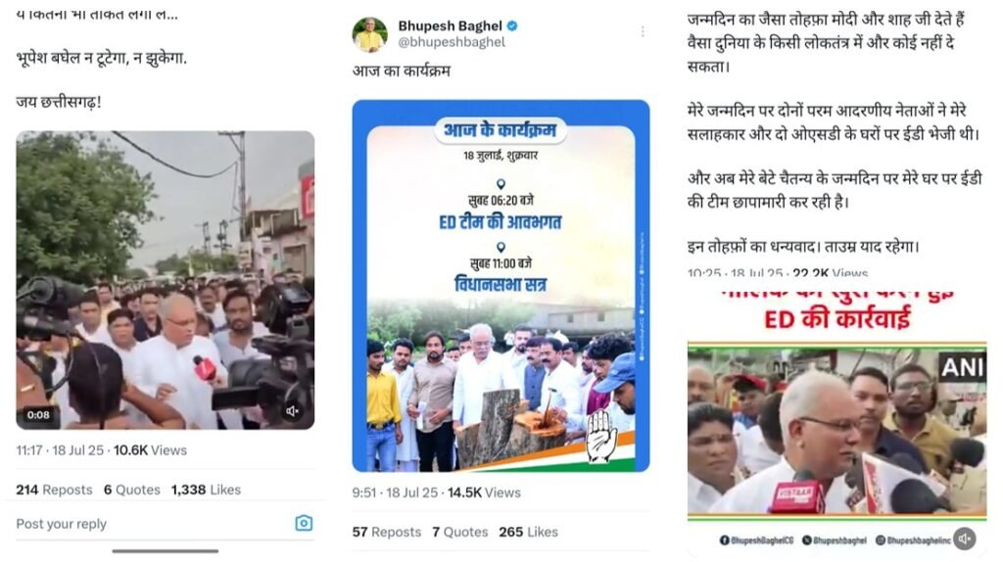Image resolution: width=1003 pixels, height=562 pixels.
Task: Click the 0:08 video duration badge
Action: [38, 415]
